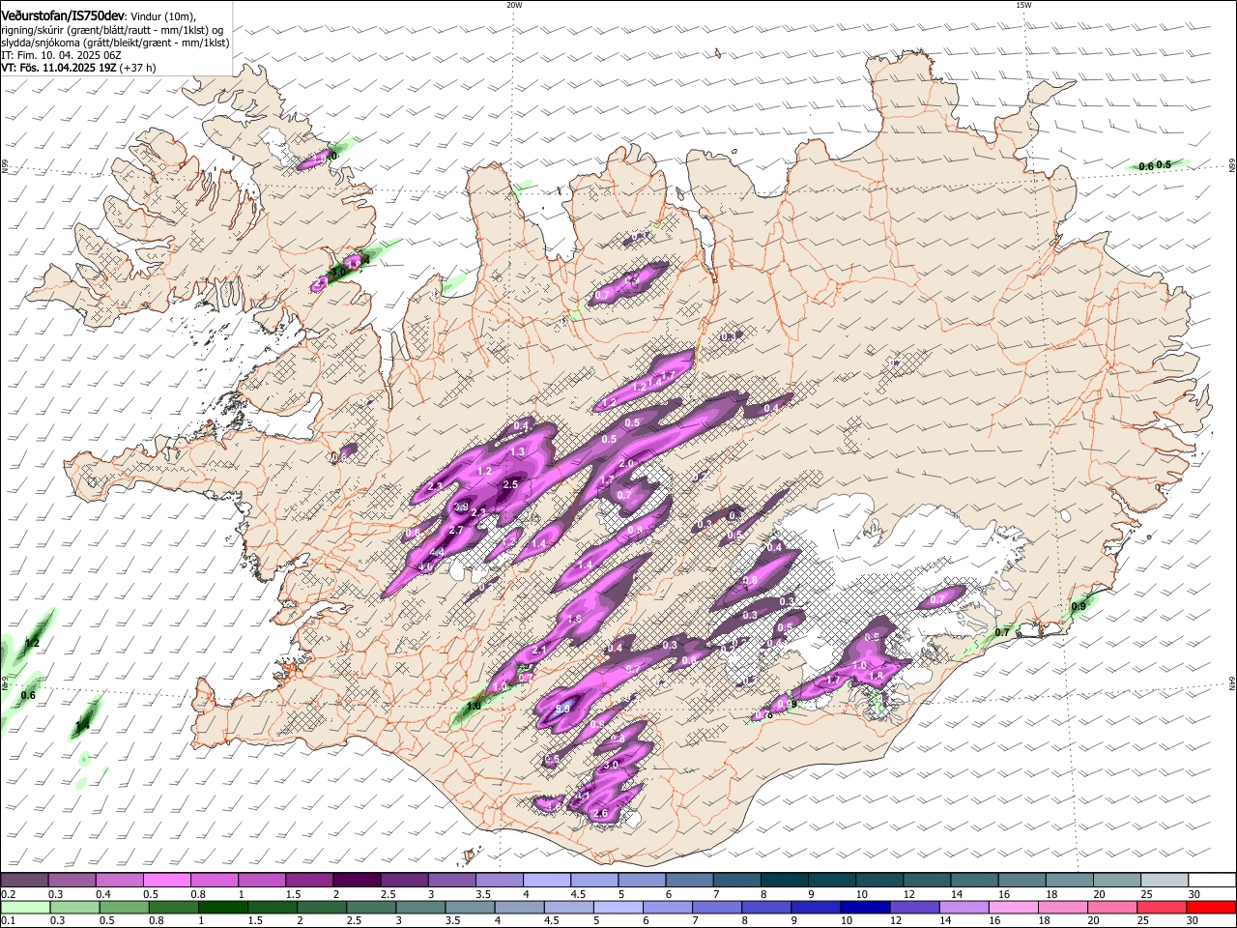Pick the palest green rain swatch between 0.1 and 0.3

(x=24, y=907)
